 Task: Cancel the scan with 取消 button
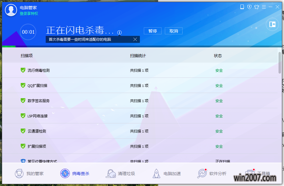coord(173,31)
